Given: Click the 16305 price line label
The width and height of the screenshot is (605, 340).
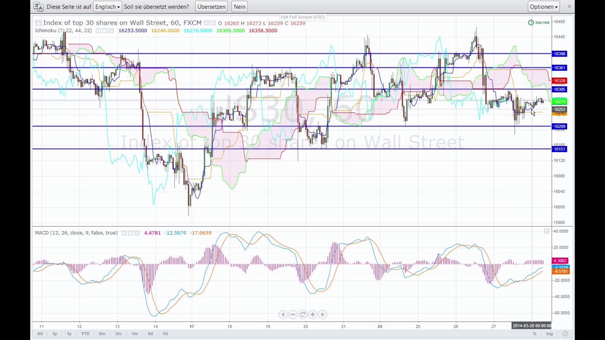Looking at the screenshot, I should pyautogui.click(x=559, y=90).
